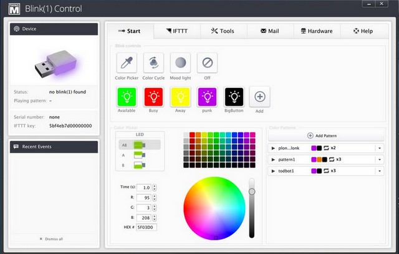Viewport: 399px width, 254px height.
Task: Open dropdown menu for pattern1
Action: click(x=379, y=159)
